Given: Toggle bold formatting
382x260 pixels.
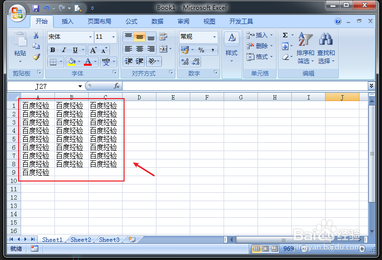Looking at the screenshot, I should 52,50.
